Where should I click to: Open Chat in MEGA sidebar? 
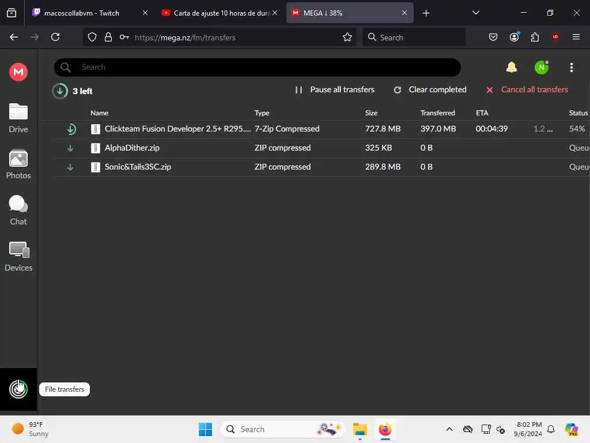click(x=18, y=210)
